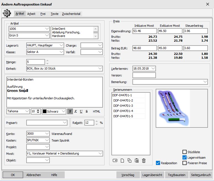Click the copy serial numbers icon

coord(129,161)
